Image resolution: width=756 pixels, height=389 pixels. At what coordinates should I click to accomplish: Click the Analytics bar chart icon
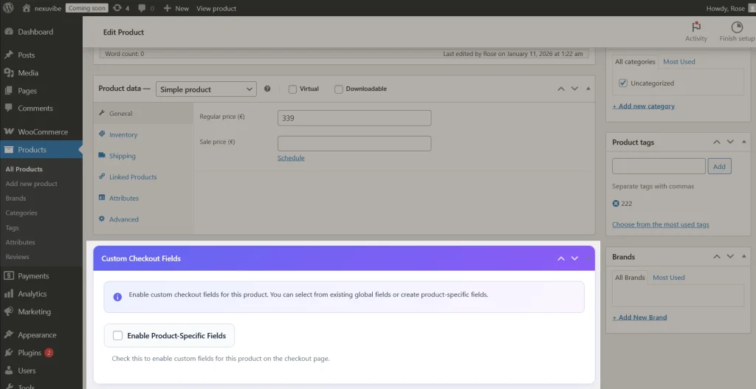tap(9, 294)
